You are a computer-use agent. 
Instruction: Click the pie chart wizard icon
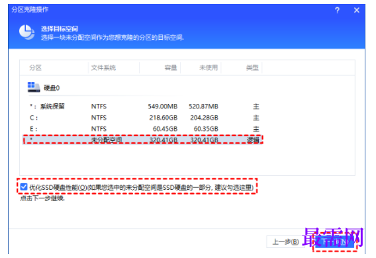tap(26, 32)
